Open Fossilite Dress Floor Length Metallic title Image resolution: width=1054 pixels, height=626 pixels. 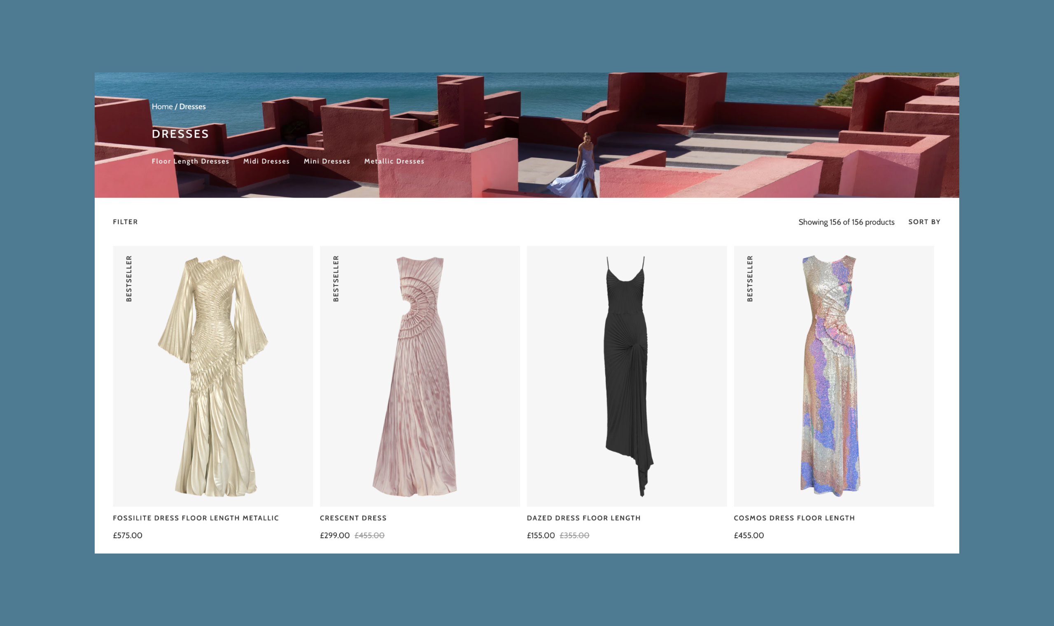pyautogui.click(x=196, y=518)
